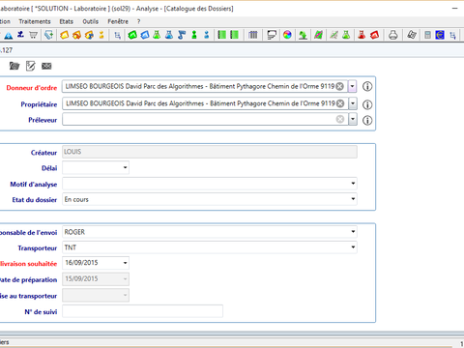Open the Motif d'analyse dropdown
Screen dimensions: 464x348
[353, 184]
